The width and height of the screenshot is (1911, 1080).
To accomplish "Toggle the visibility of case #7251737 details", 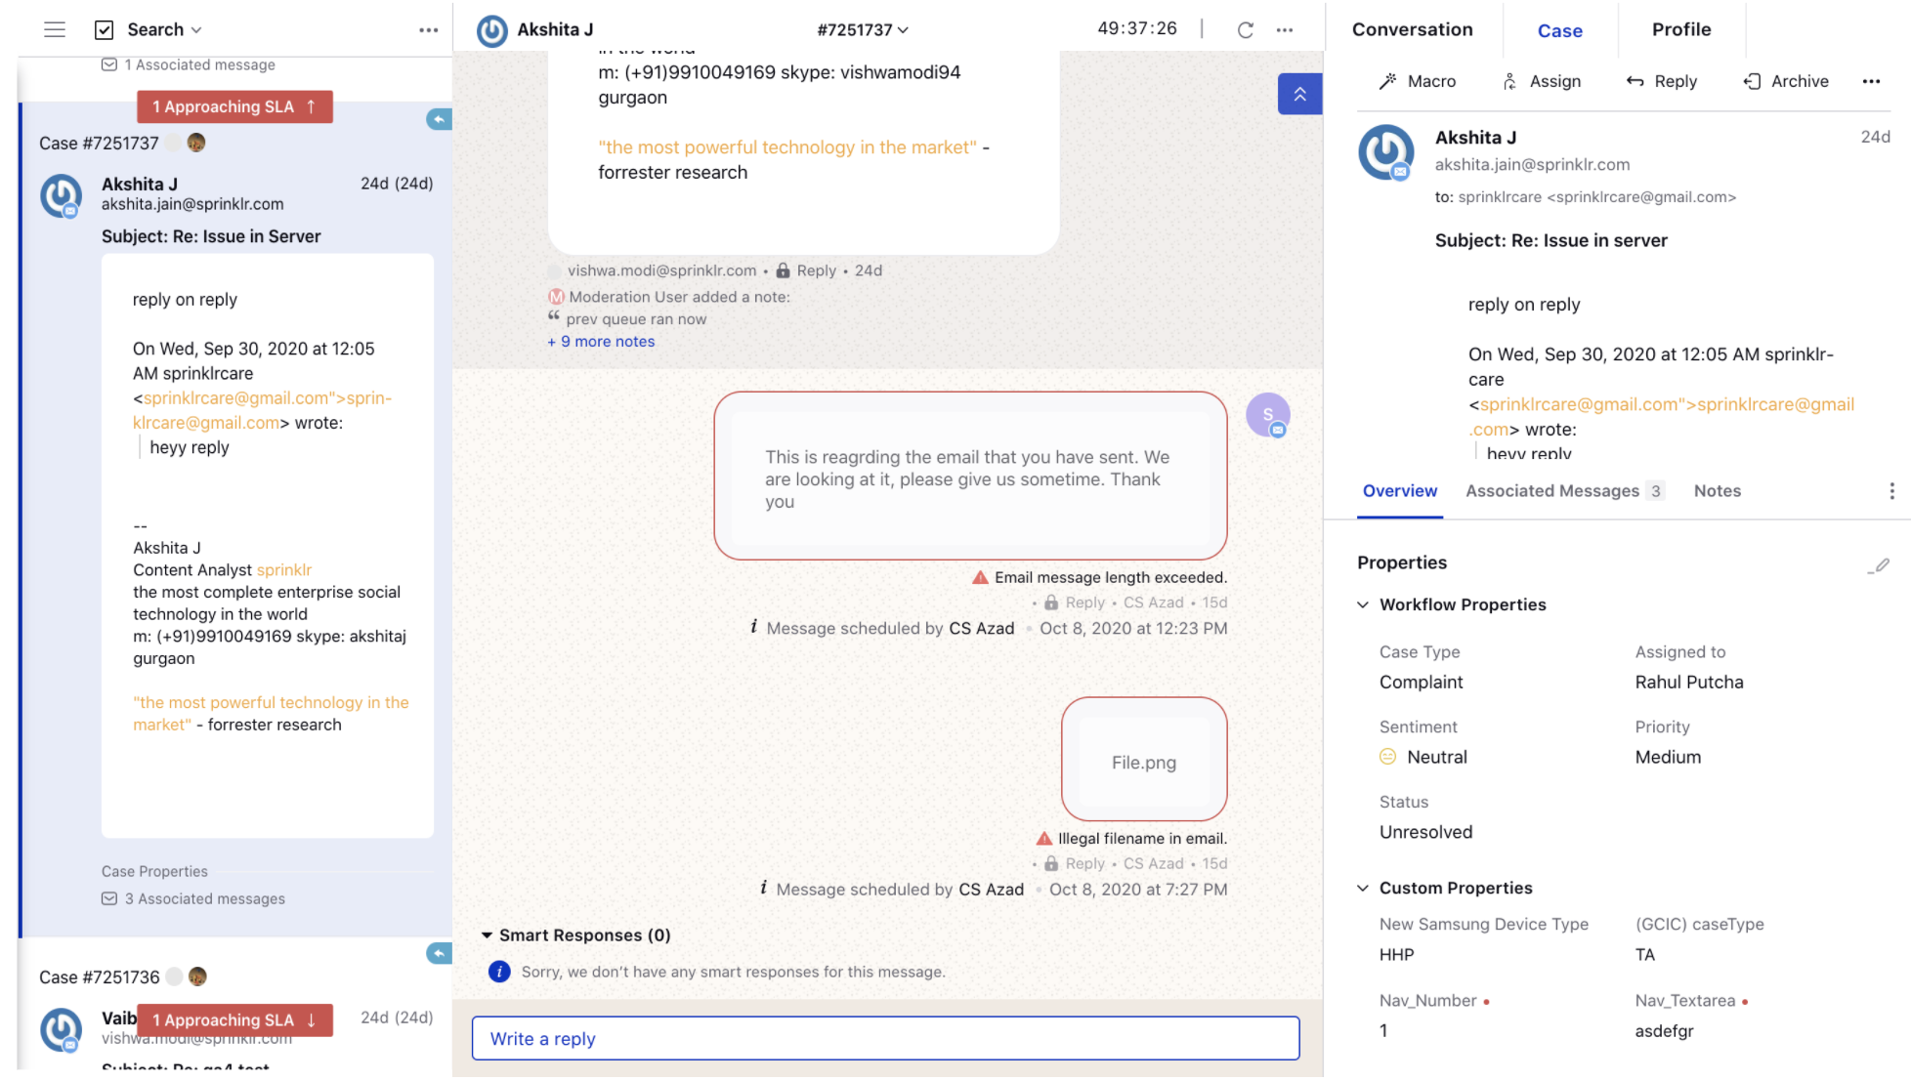I will pyautogui.click(x=99, y=143).
